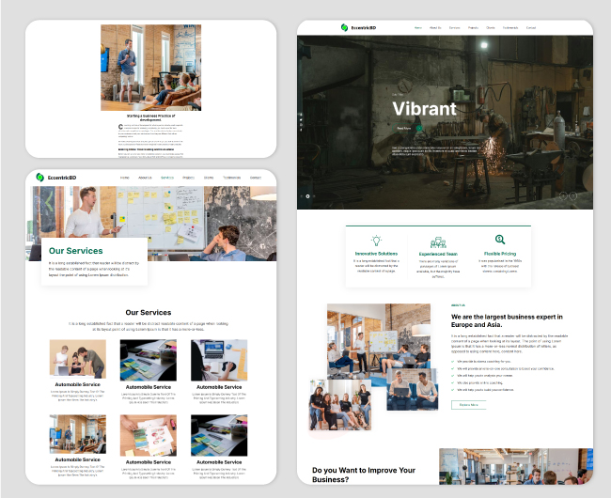Open About Us in the homepage navbar
The height and width of the screenshot is (498, 611).
coord(435,28)
